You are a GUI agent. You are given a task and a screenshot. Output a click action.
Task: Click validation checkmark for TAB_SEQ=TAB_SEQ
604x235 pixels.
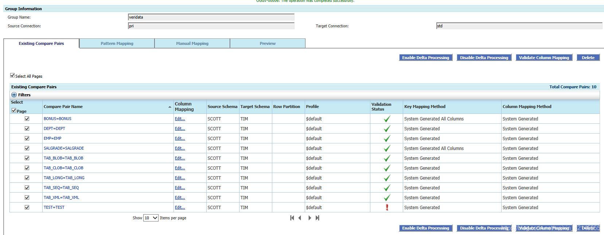coord(387,188)
